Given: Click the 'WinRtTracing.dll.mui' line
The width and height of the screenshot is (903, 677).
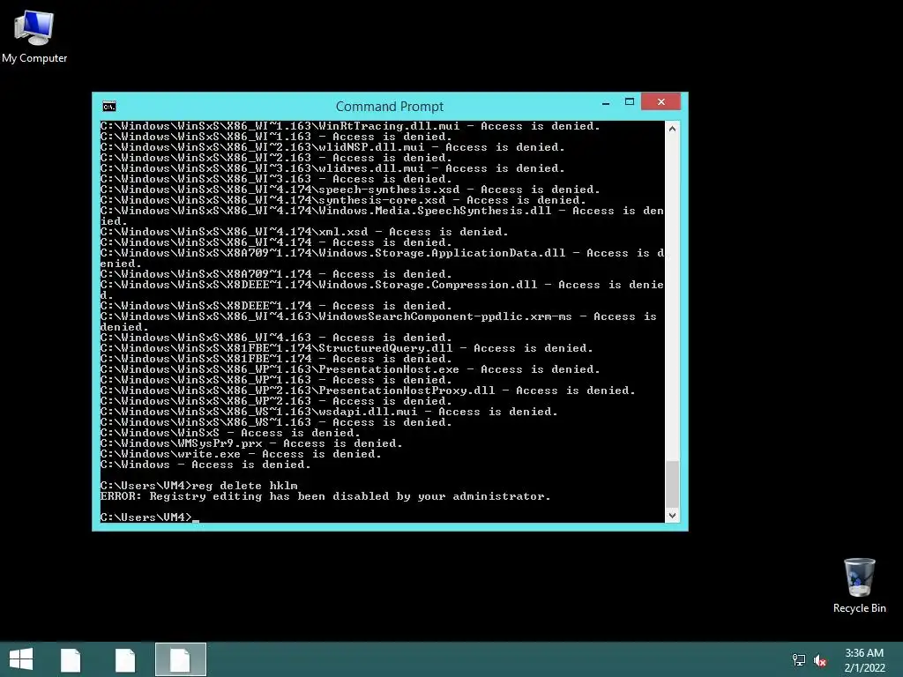Looking at the screenshot, I should click(350, 126).
